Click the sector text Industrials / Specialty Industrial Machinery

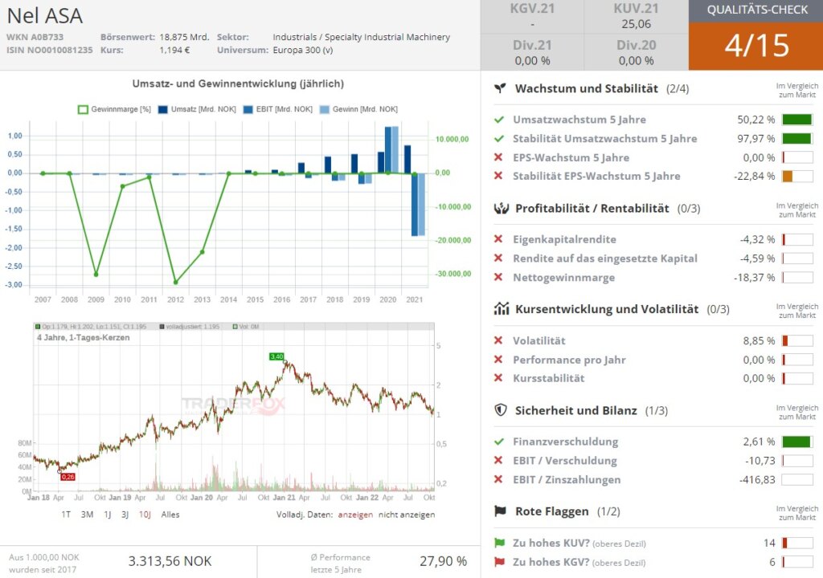(x=361, y=37)
